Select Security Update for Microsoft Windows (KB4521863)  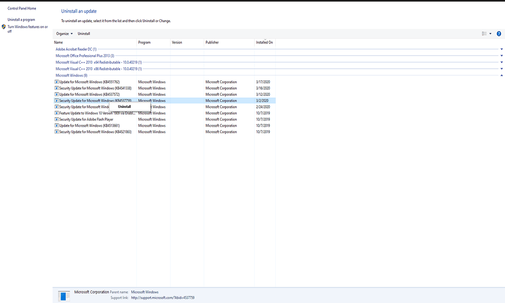click(95, 132)
